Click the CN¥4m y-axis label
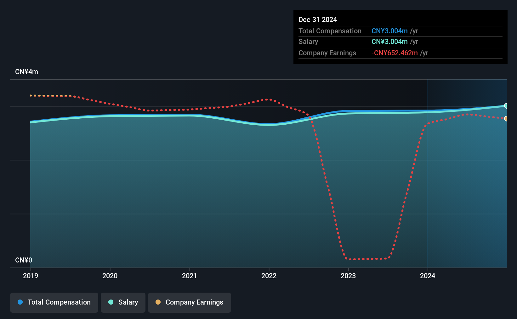This screenshot has width=517, height=319. tap(27, 72)
